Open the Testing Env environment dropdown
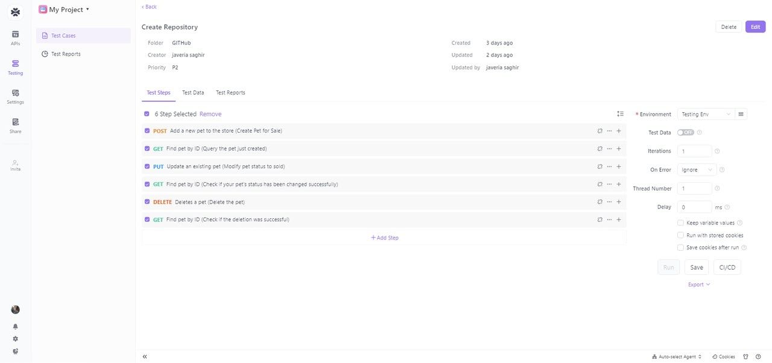 [706, 114]
